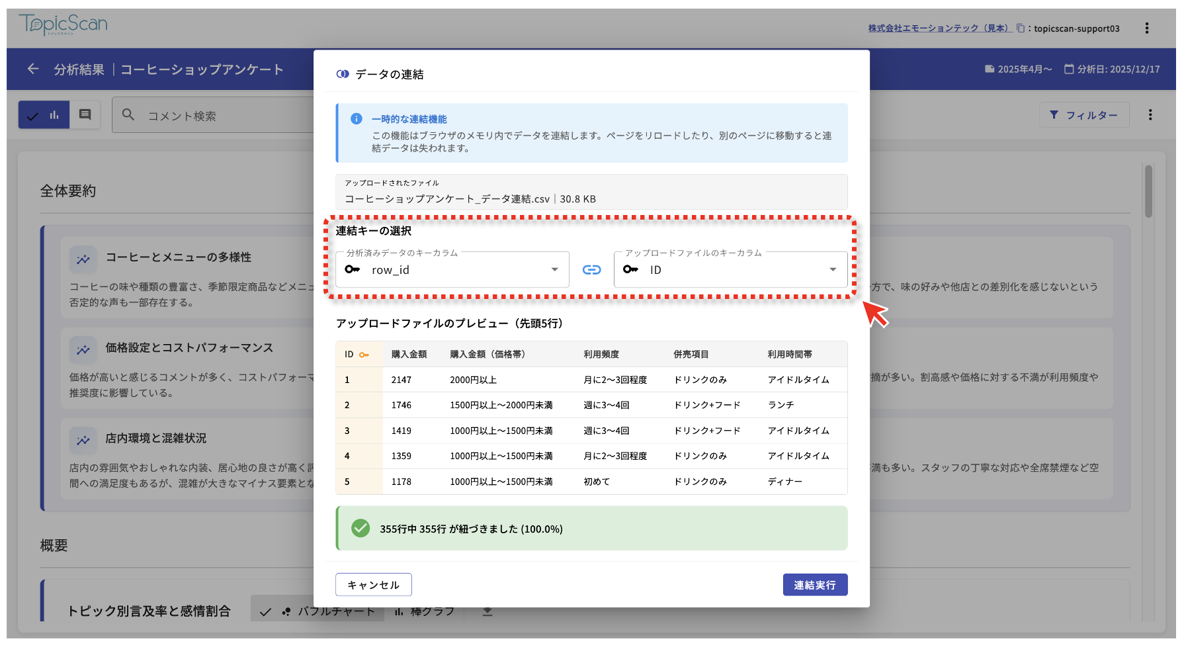Select the バブルチャート chart toggle
Viewport: 1184px width, 647px height.
click(x=317, y=611)
